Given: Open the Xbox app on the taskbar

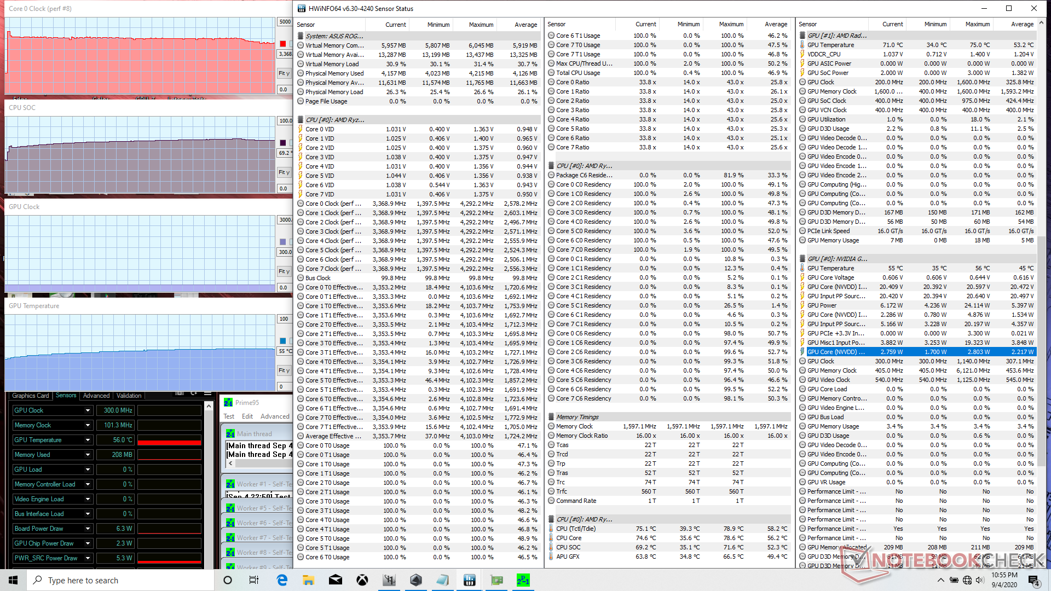Looking at the screenshot, I should (362, 580).
